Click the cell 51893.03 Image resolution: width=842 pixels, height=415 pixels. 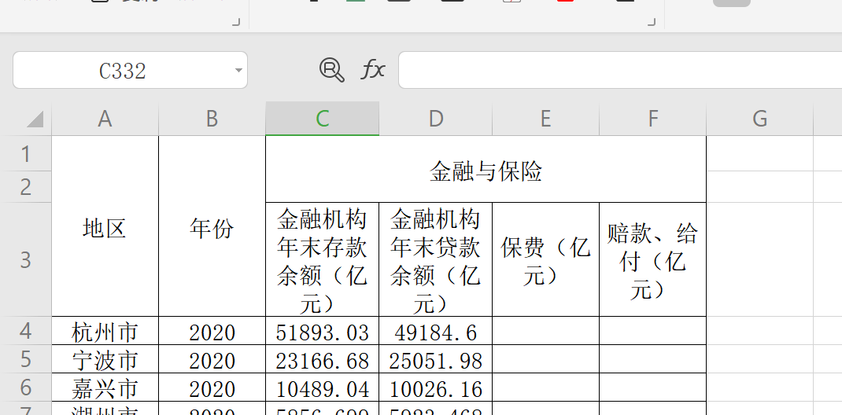click(x=322, y=331)
